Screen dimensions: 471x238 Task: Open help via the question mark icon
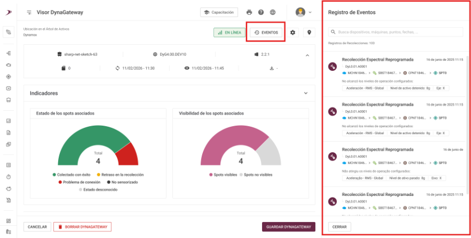coord(260,12)
